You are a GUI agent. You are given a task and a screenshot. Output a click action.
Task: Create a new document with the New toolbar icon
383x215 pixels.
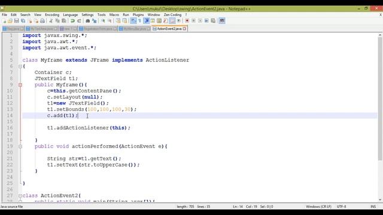click(x=4, y=21)
